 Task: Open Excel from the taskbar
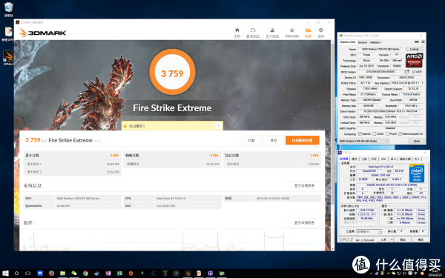point(119,274)
